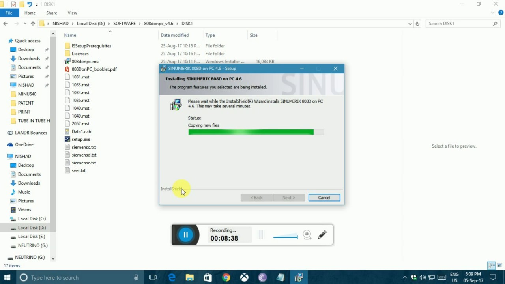Open the Home ribbon tab
The width and height of the screenshot is (505, 284).
(30, 13)
